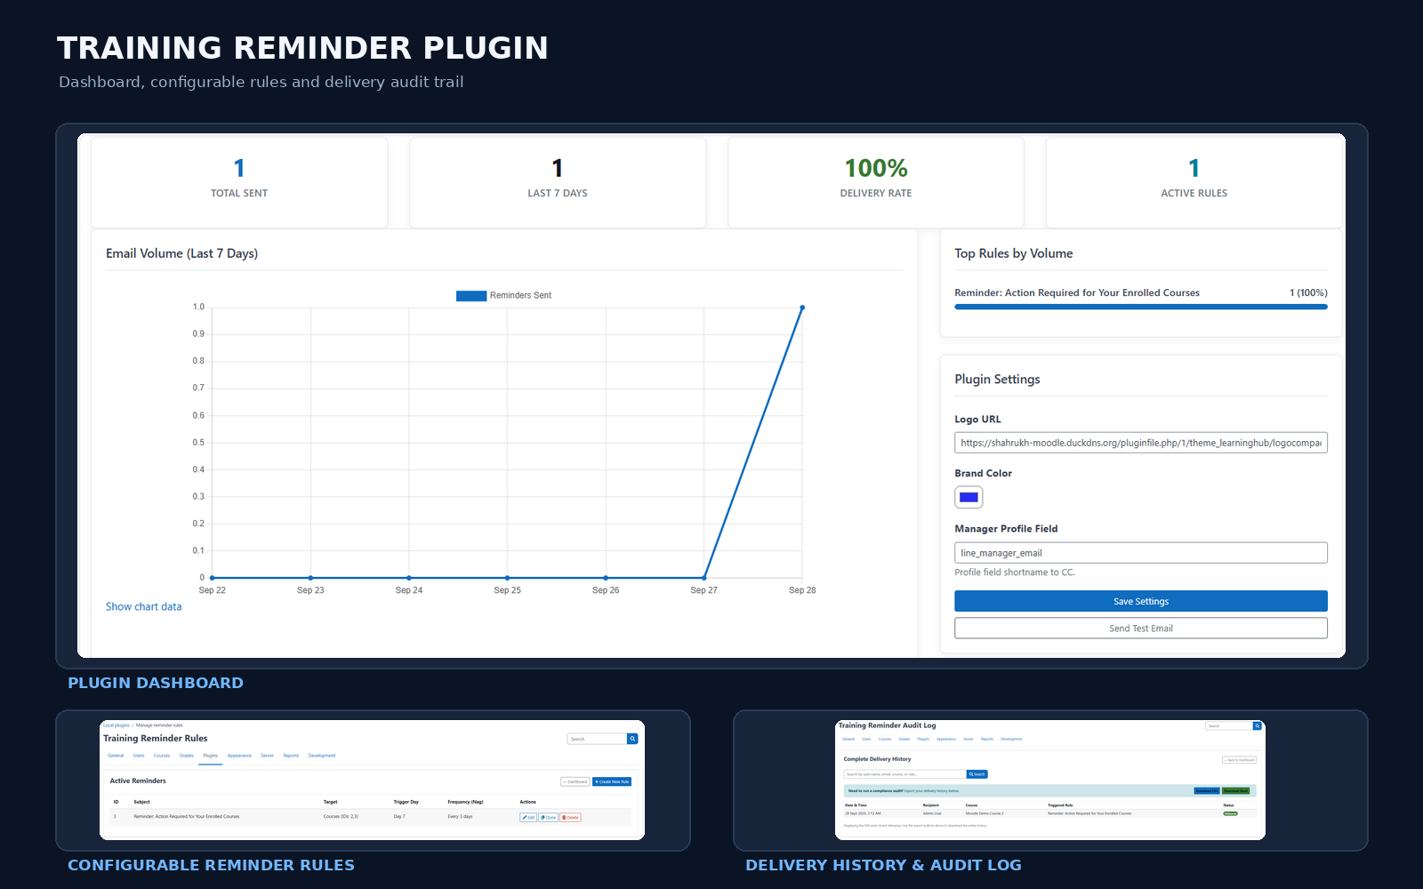Click the green Delivered status badge

coord(1230,813)
